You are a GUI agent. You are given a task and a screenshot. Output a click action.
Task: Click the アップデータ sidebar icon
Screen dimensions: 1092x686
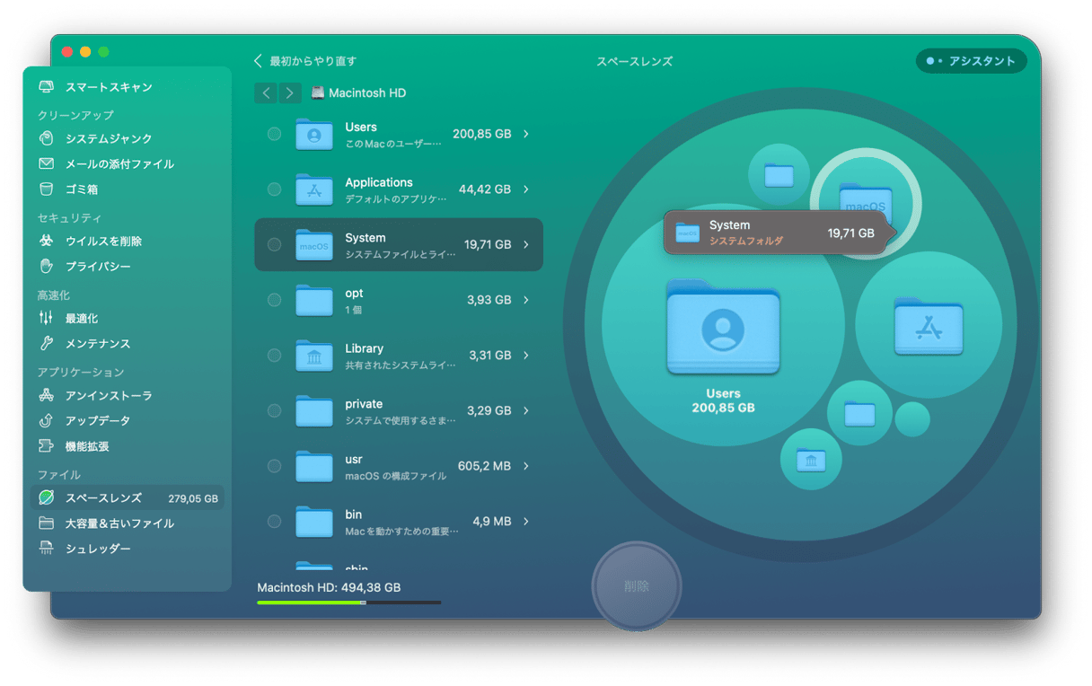[x=46, y=420]
